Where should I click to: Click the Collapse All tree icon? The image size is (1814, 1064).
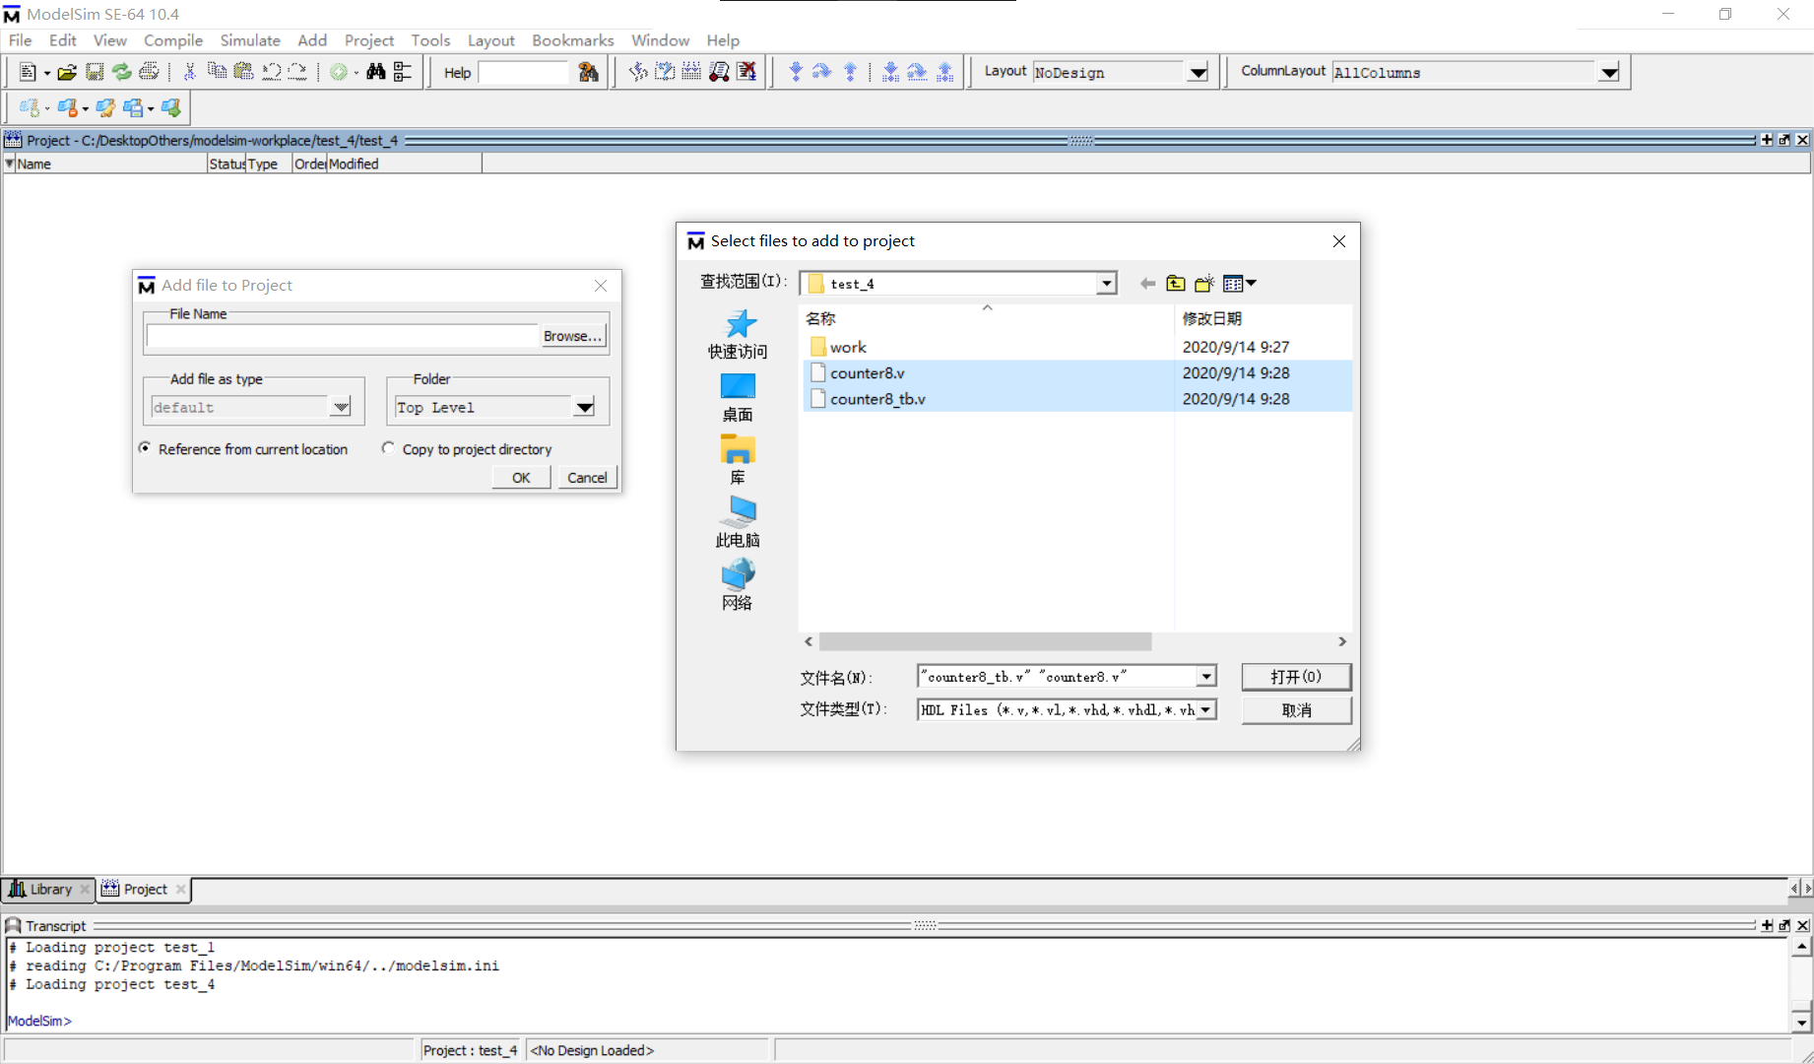point(403,72)
